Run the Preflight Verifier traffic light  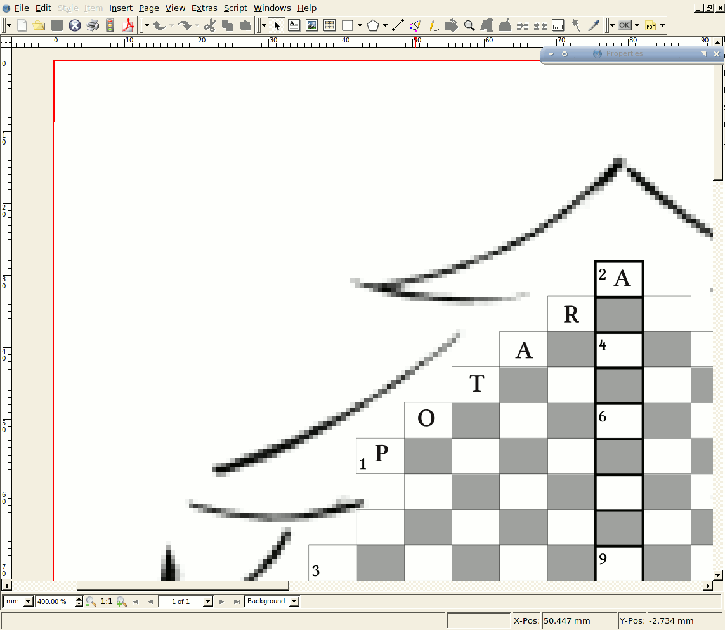[x=110, y=25]
